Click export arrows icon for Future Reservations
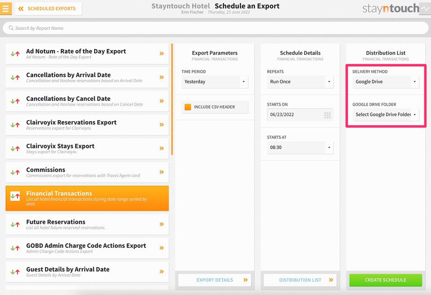This screenshot has width=431, height=295. [15, 224]
